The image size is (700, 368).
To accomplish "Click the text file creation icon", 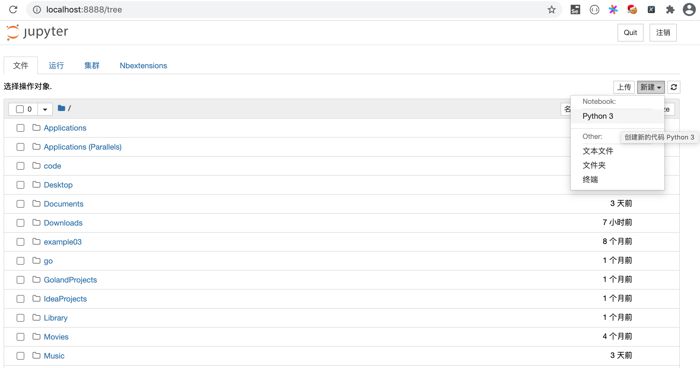I will (x=598, y=151).
